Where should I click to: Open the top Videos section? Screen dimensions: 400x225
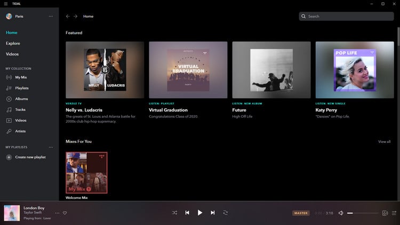pos(12,54)
